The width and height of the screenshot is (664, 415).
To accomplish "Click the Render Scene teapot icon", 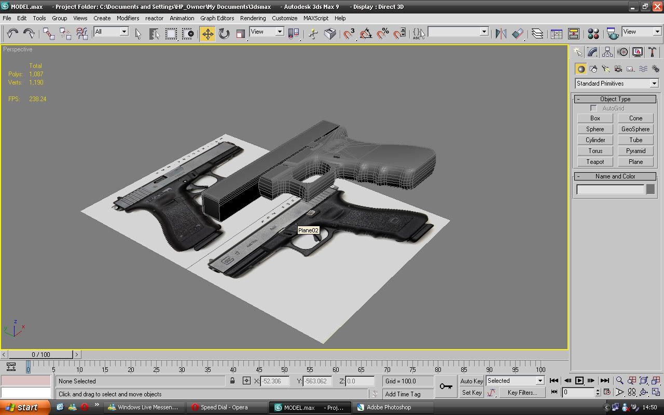I will 613,33.
